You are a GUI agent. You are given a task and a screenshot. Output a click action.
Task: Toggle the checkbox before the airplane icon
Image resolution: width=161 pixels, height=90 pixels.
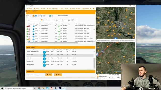point(39,16)
